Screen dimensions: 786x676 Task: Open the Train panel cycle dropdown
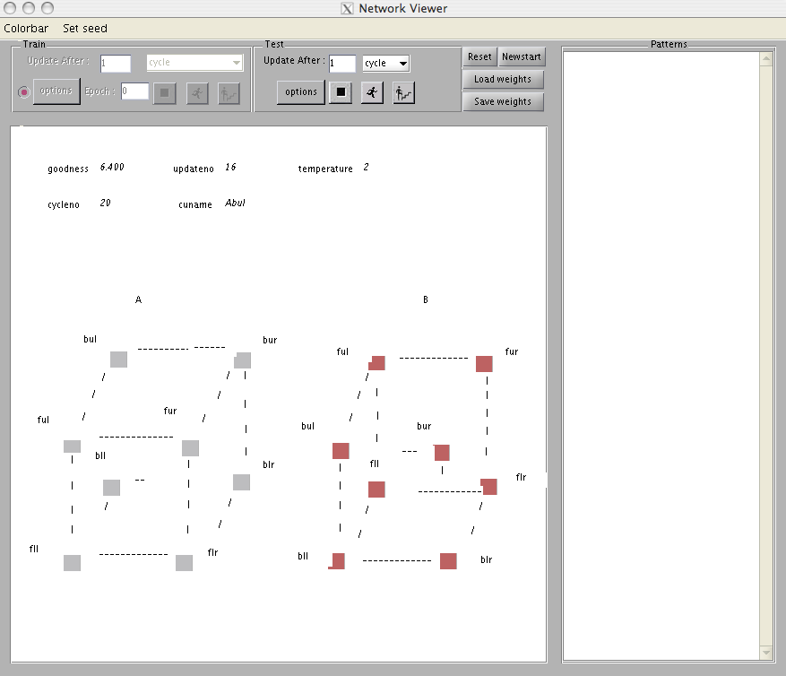pos(194,63)
